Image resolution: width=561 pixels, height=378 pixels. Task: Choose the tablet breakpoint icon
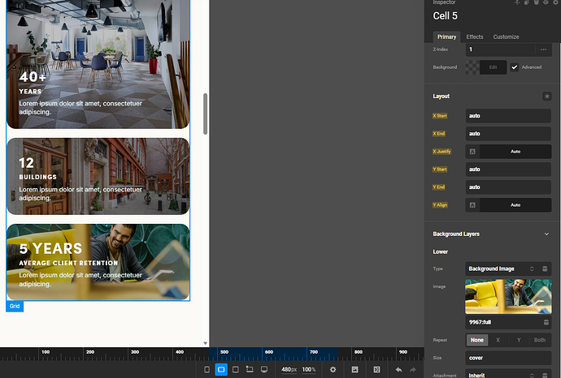[x=236, y=369]
